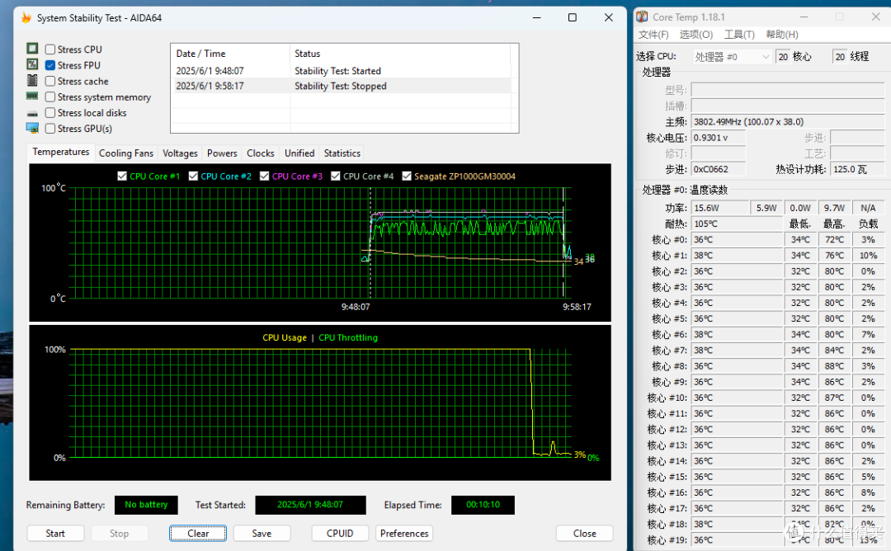Click the Save button

(x=262, y=534)
